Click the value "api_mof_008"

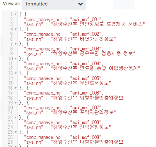tap(86, 123)
